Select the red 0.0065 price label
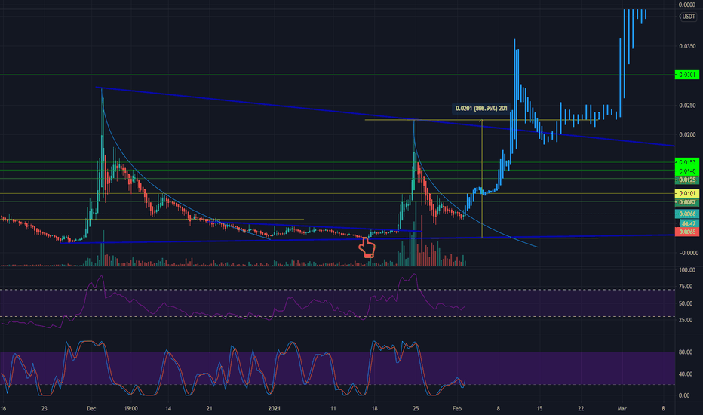 (687, 232)
